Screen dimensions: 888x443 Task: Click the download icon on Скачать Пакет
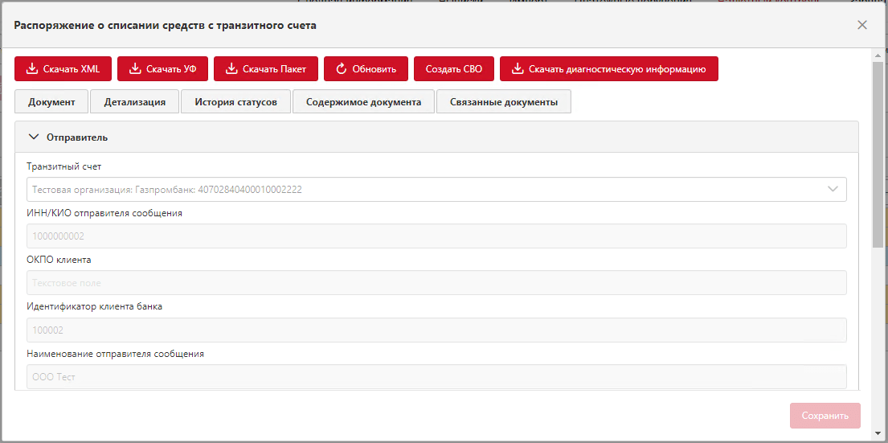click(231, 69)
